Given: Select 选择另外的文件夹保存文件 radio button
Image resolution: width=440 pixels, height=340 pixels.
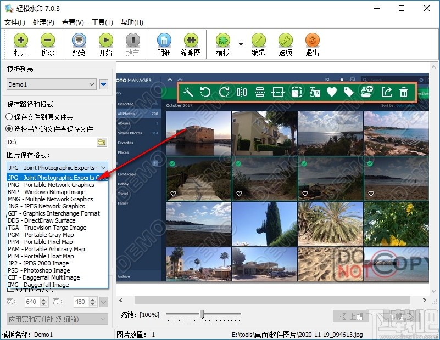Looking at the screenshot, I should tap(9, 129).
